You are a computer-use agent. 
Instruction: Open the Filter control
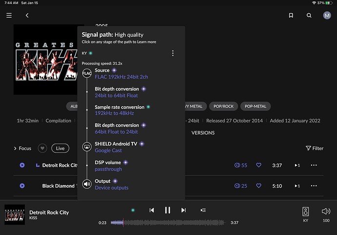pos(315,149)
